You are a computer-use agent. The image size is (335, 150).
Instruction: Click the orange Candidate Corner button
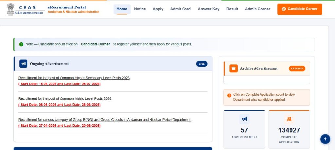pyautogui.click(x=300, y=9)
